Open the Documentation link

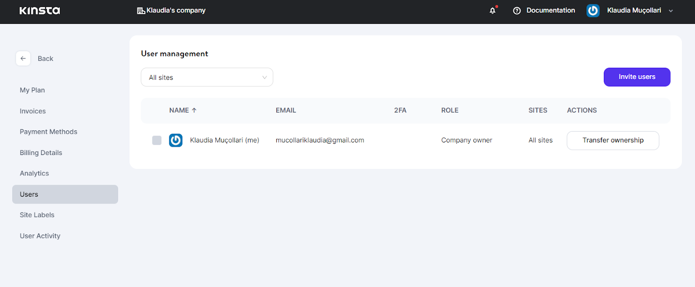(550, 10)
